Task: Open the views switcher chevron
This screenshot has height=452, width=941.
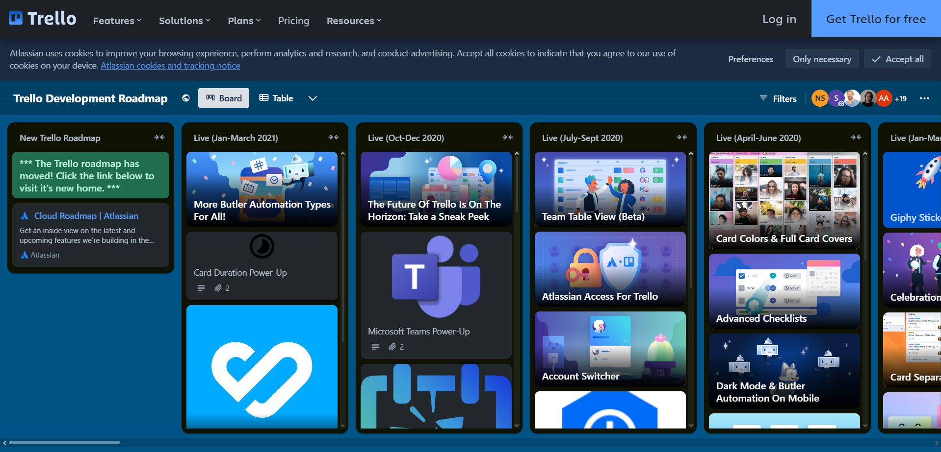Action: tap(313, 98)
